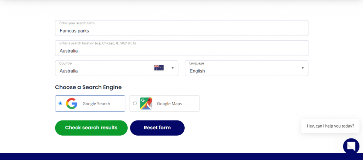
Task: Click the Check search results button
Action: [91, 128]
